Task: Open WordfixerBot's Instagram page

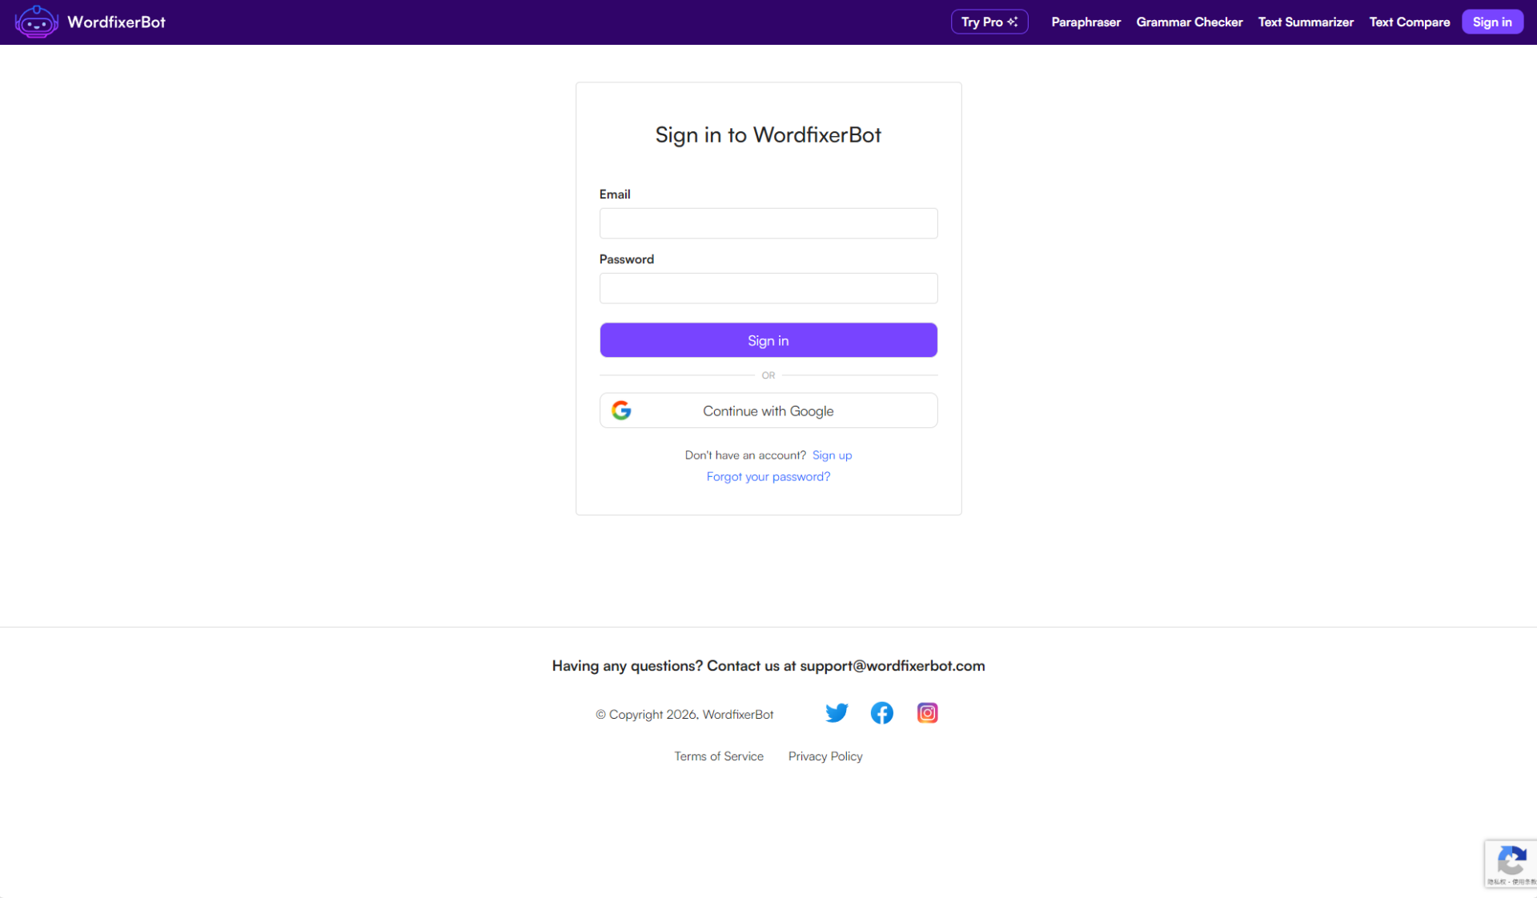Action: pyautogui.click(x=927, y=712)
